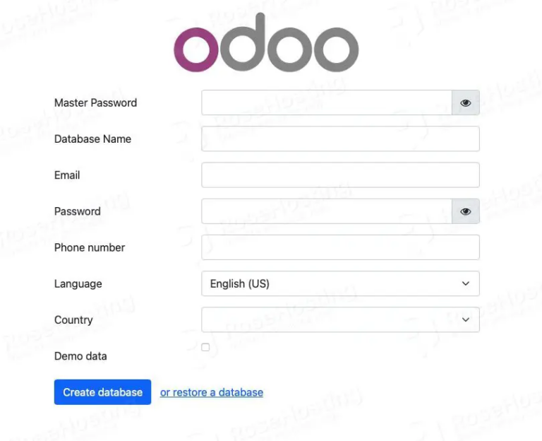Click the Country label text

pos(73,320)
